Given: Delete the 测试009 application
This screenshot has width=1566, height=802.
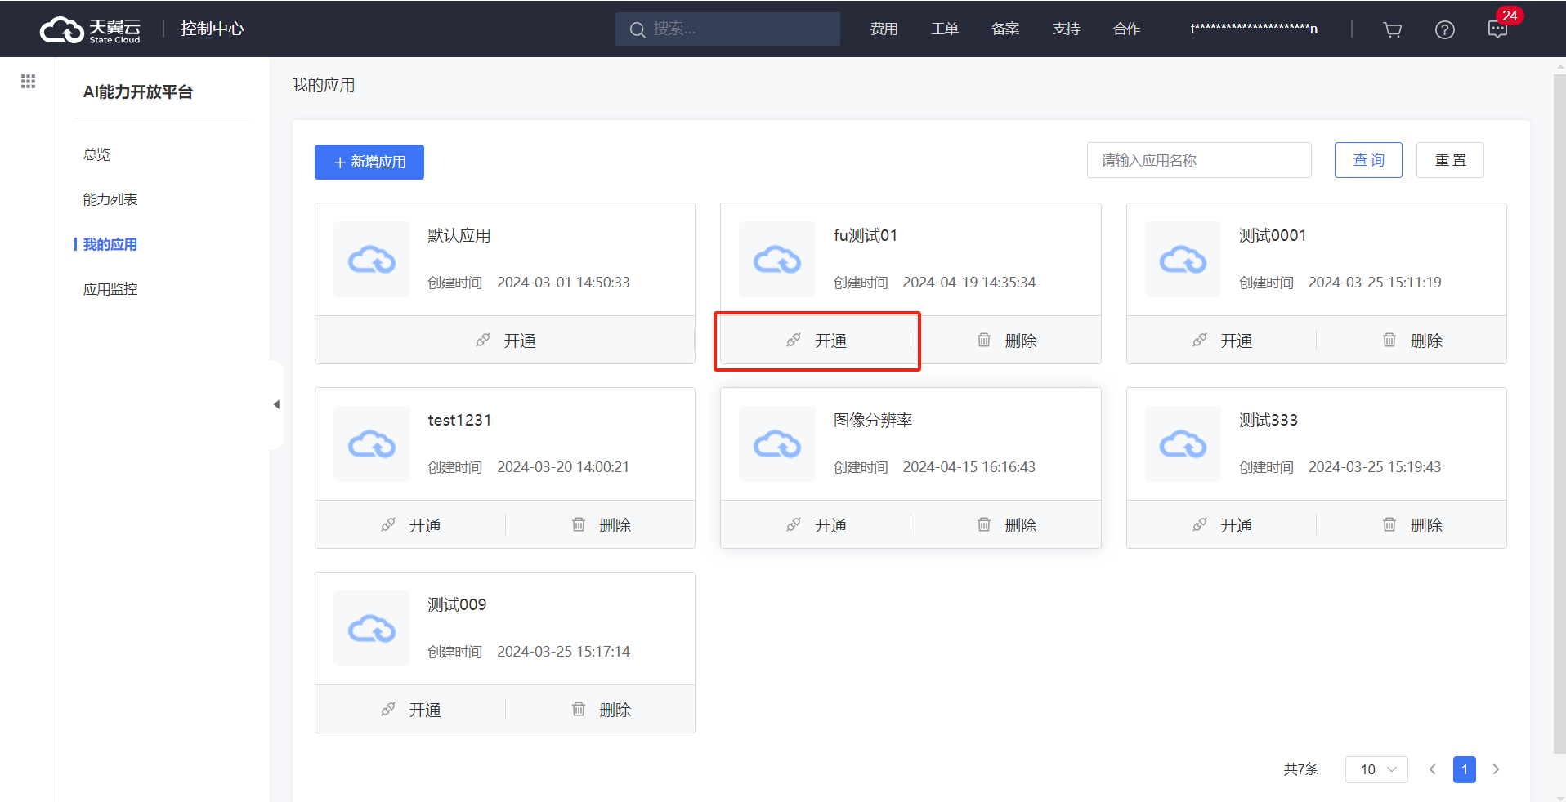Looking at the screenshot, I should click(x=601, y=710).
